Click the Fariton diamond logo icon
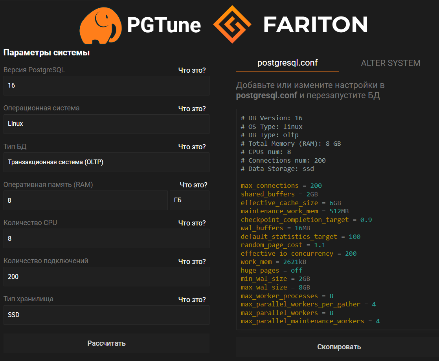This screenshot has height=361, width=439. [232, 24]
